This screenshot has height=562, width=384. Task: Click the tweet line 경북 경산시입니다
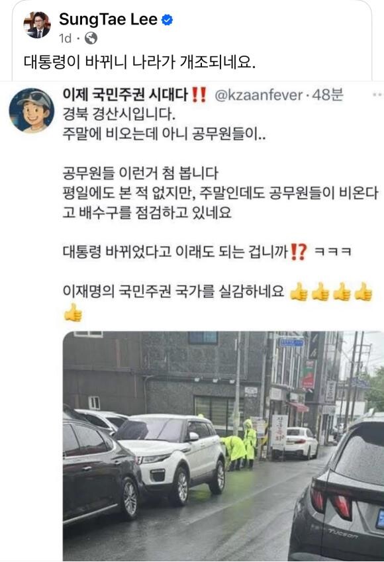tap(119, 115)
